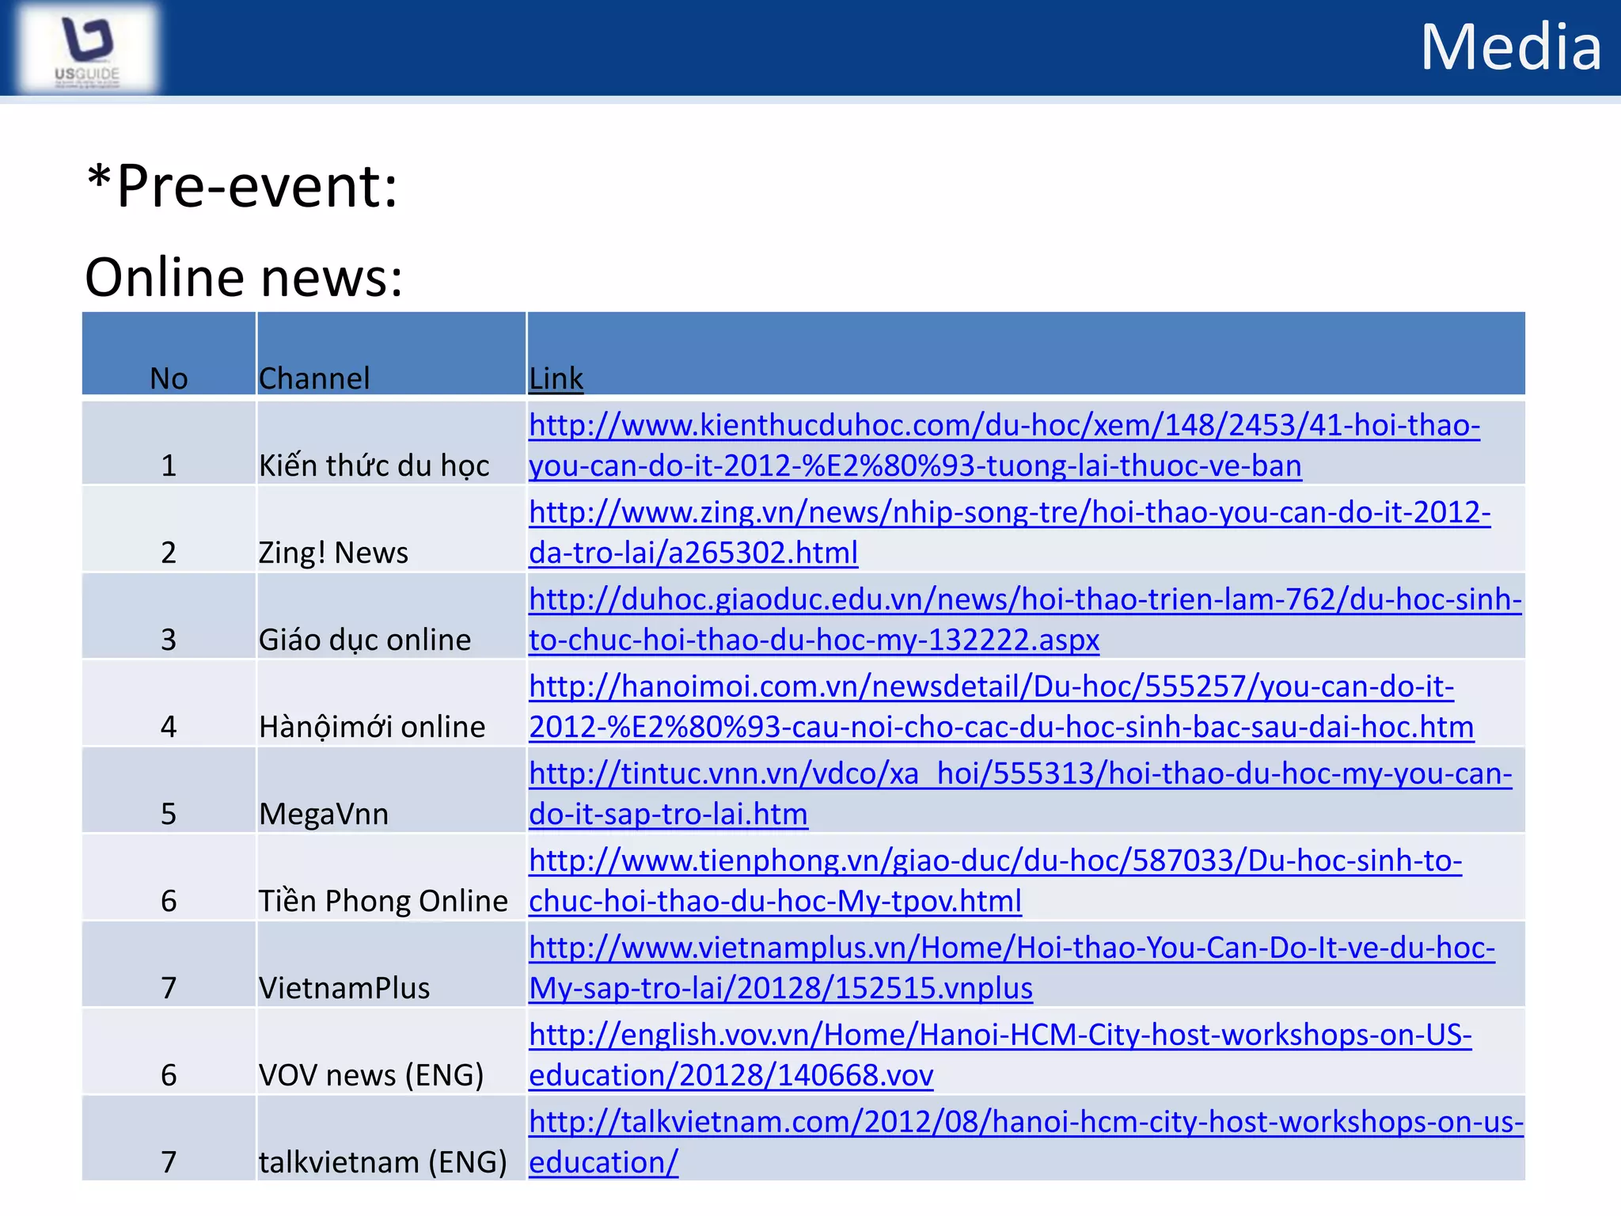
Task: Open the talkvietnam.com link
Action: tap(1025, 1123)
